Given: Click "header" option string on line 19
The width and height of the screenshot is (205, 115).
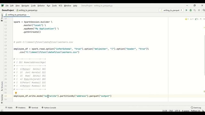Looking at the screenshot, I should [x=130, y=49].
